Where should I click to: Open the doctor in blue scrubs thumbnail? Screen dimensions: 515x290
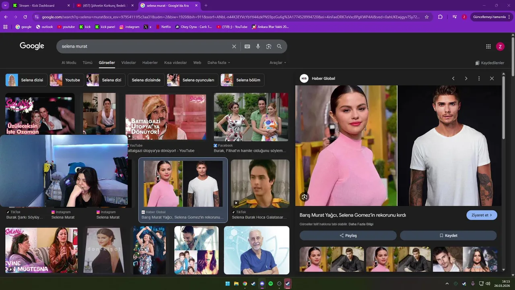(x=257, y=250)
